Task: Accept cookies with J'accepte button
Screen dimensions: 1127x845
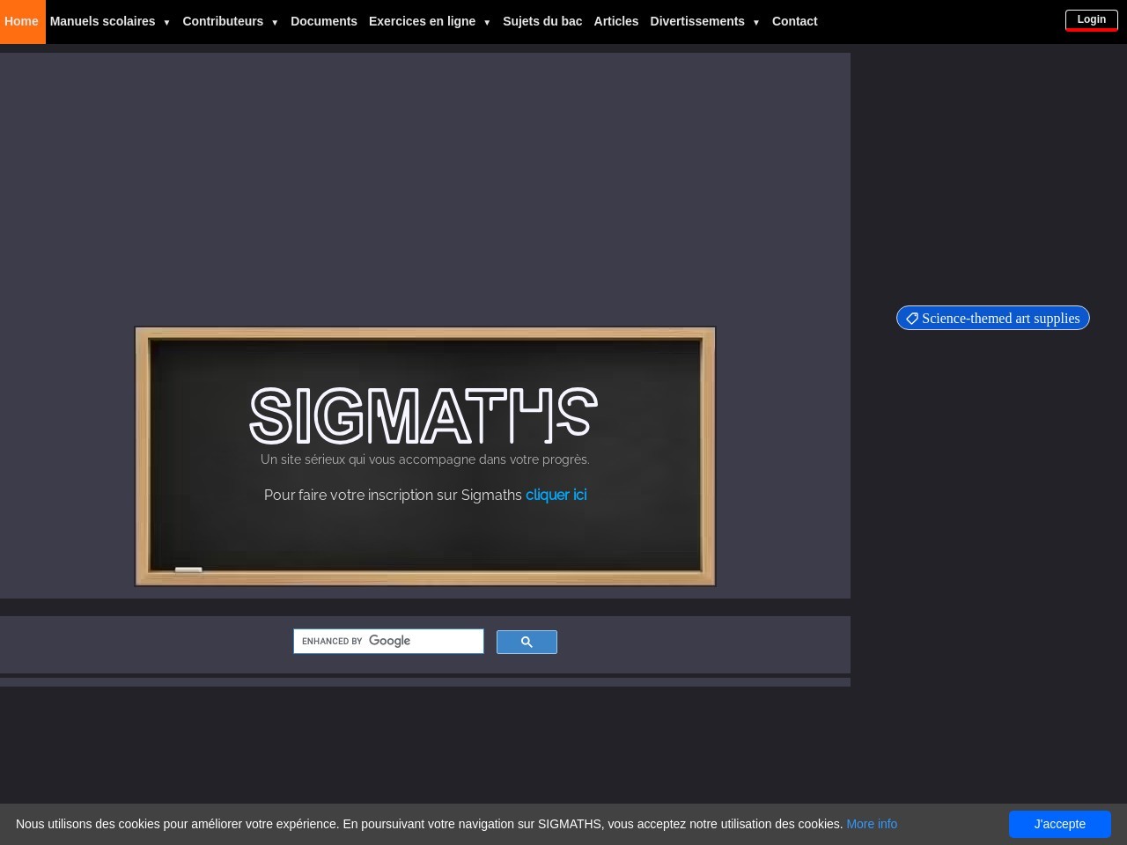Action: (1060, 824)
